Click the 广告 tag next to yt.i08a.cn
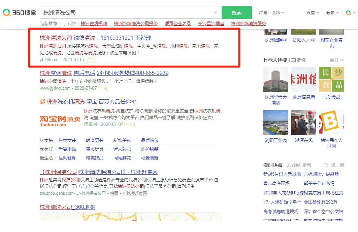The height and width of the screenshot is (232, 358). click(91, 60)
